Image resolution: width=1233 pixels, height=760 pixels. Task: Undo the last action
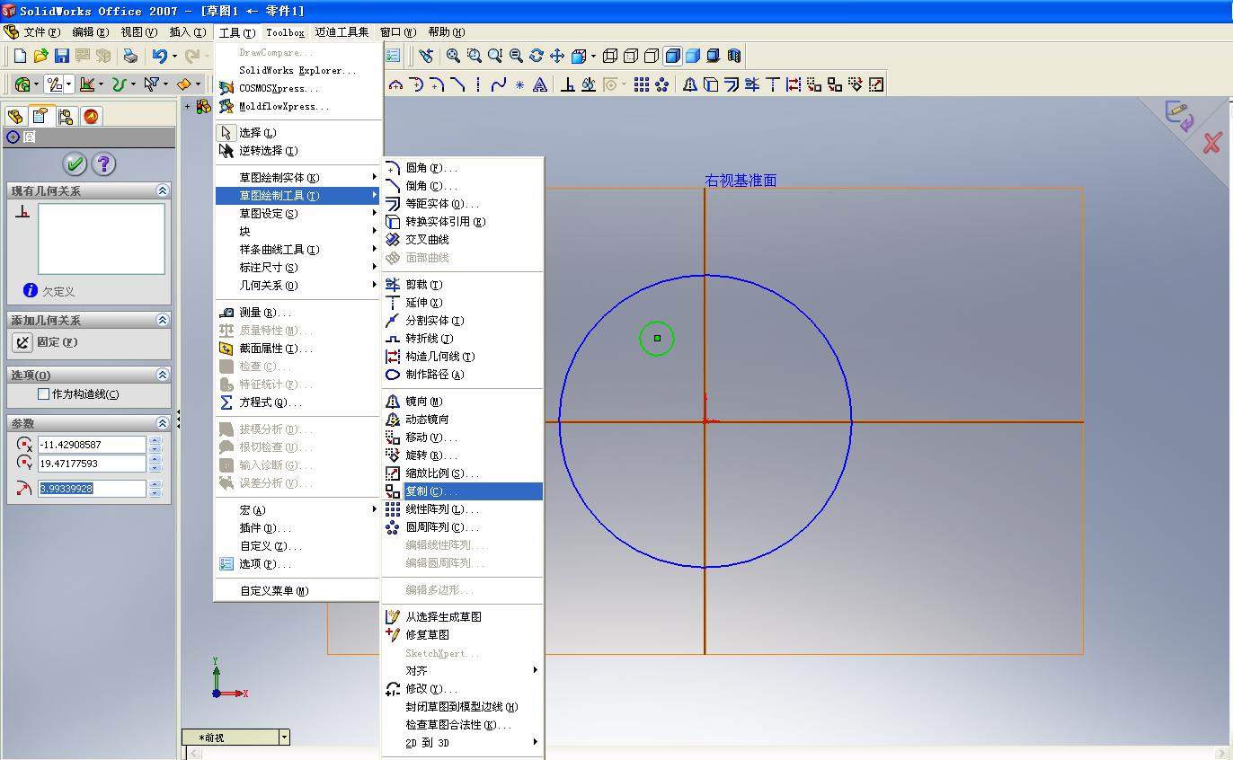coord(159,56)
